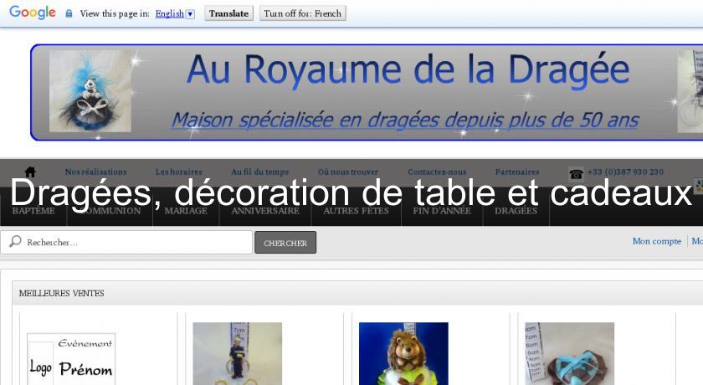Click the padlock icon in the translate bar
This screenshot has height=385, width=703.
pos(69,13)
